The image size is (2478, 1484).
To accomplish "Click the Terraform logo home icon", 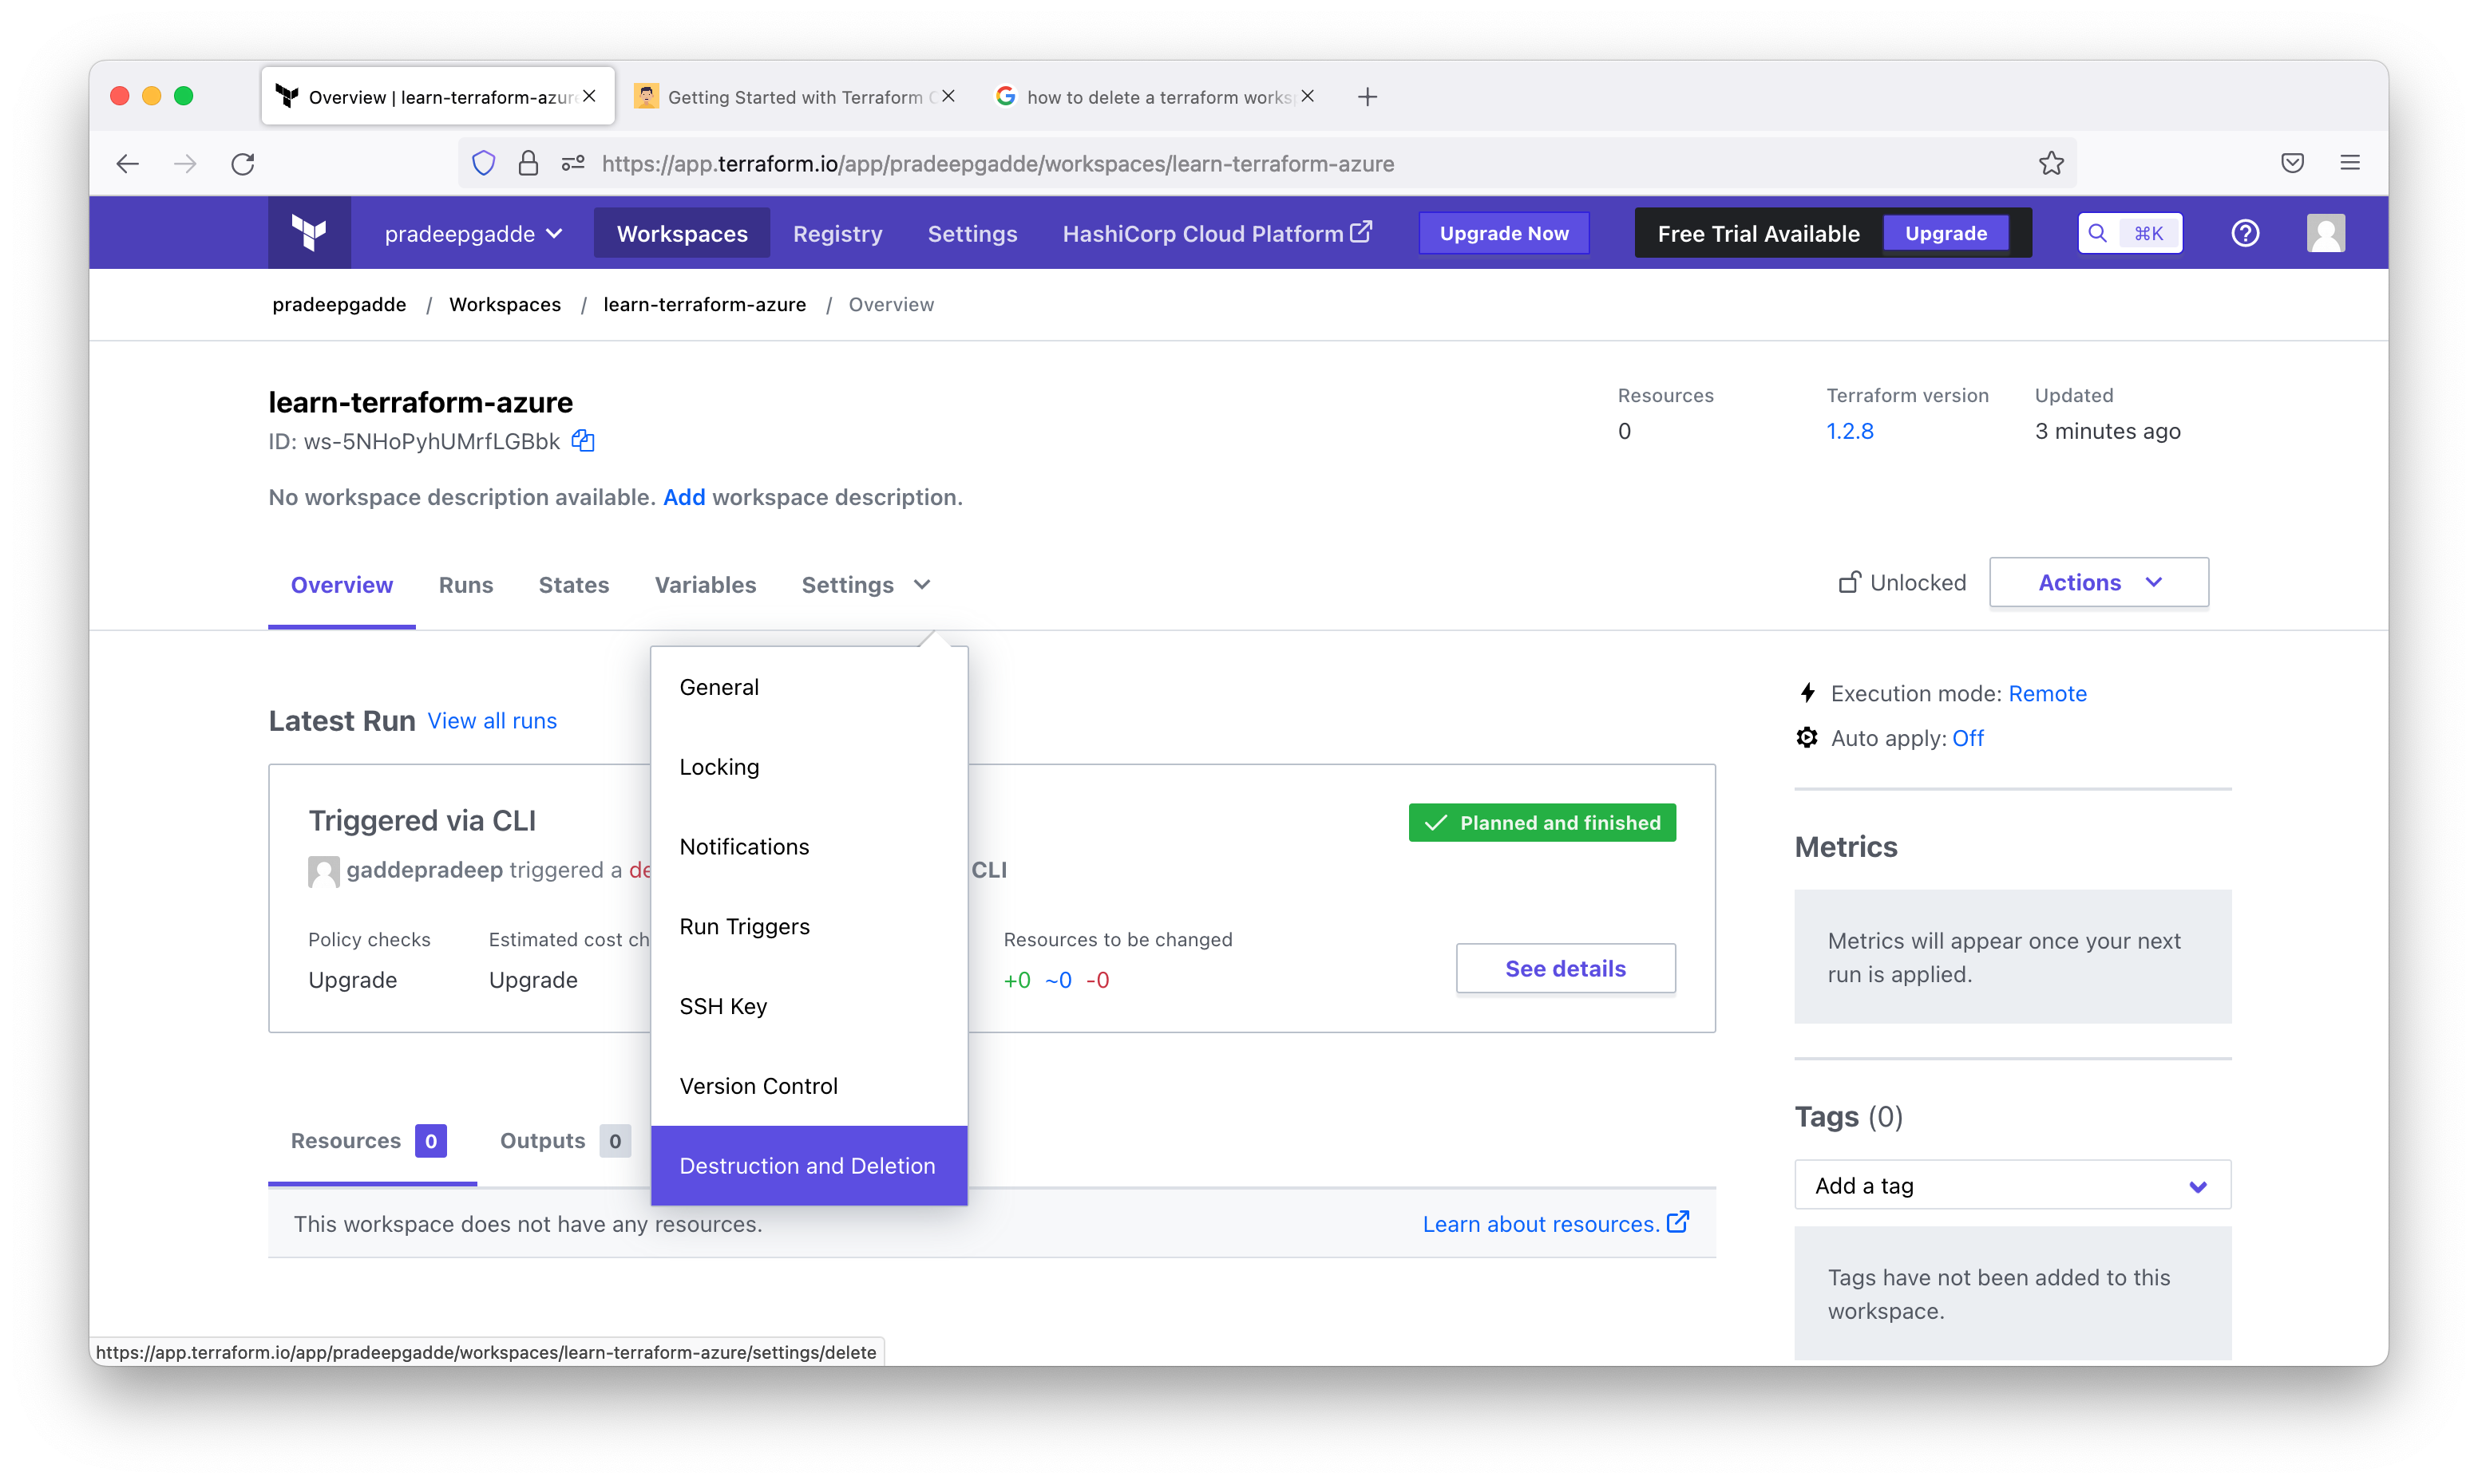I will click(x=309, y=233).
